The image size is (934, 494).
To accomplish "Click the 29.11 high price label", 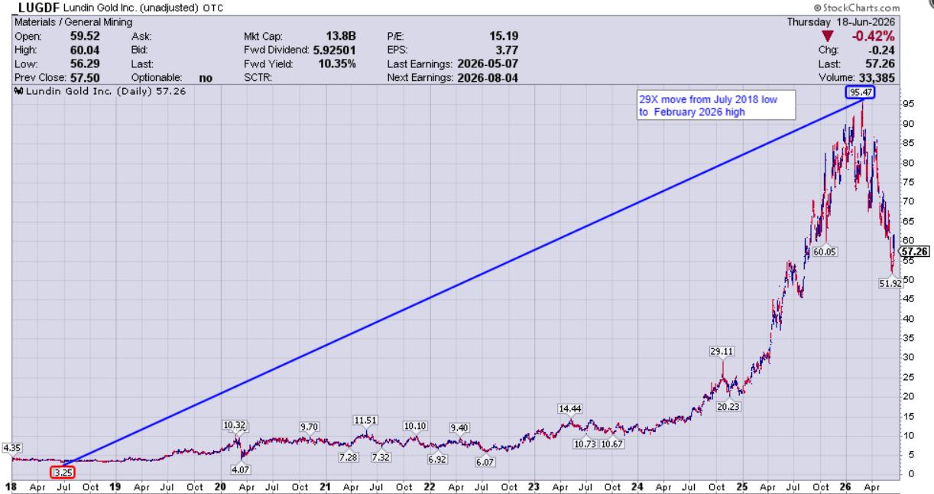I will 722,352.
